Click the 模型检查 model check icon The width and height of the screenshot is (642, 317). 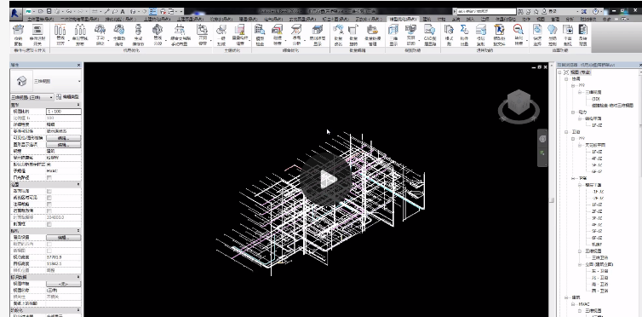click(x=260, y=30)
